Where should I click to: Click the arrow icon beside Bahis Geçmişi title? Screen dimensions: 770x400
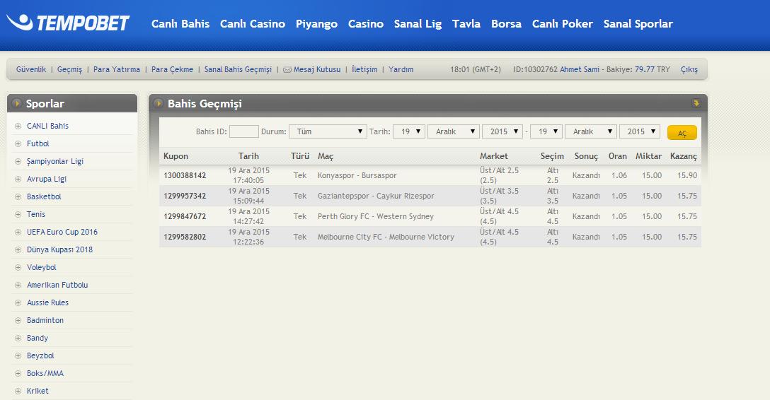[158, 104]
